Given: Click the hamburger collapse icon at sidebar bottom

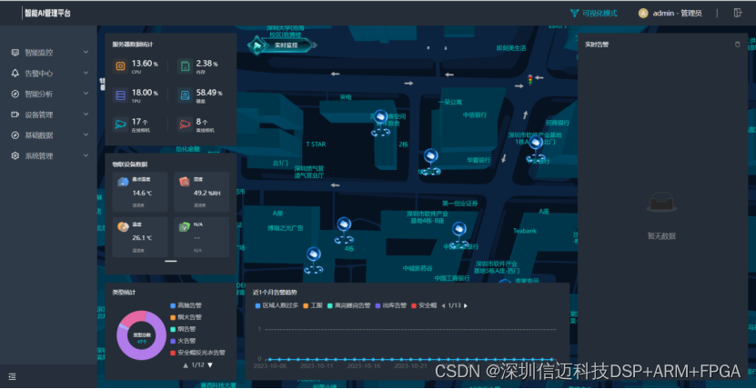Looking at the screenshot, I should click(x=12, y=376).
